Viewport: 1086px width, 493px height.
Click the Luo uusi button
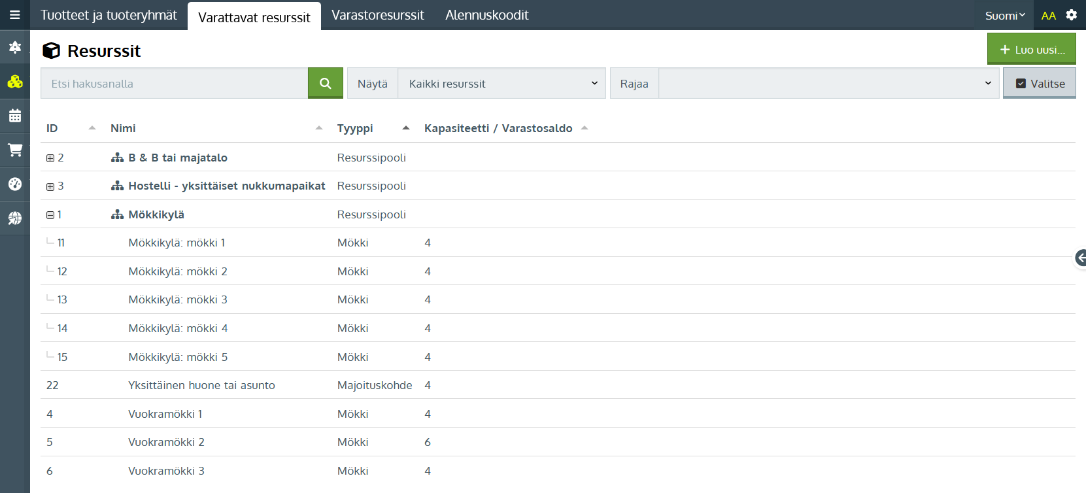(1031, 50)
